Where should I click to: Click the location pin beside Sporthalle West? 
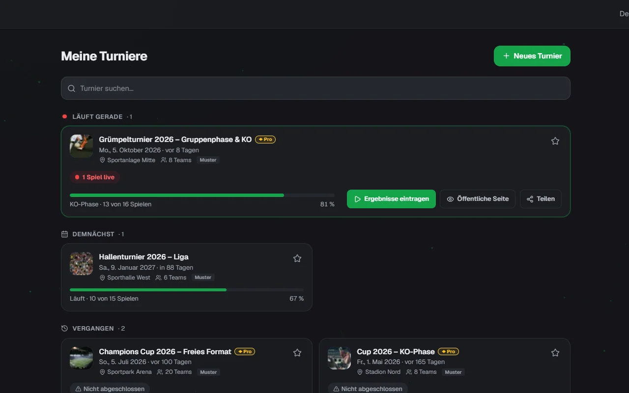103,278
